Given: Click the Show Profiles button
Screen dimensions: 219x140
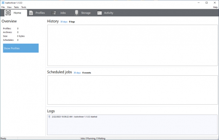Looking at the screenshot, I should (21, 48).
